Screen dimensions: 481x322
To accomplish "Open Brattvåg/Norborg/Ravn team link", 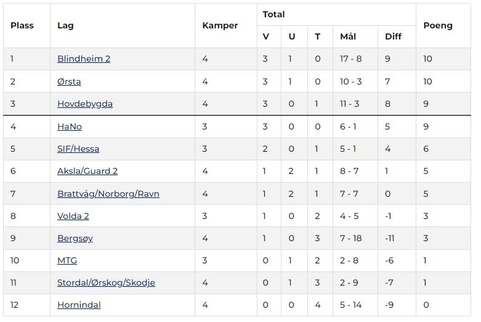I will pyautogui.click(x=108, y=194).
